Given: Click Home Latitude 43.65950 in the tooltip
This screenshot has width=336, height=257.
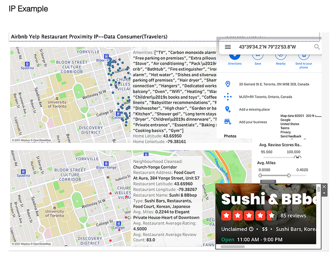Looking at the screenshot, I should pyautogui.click(x=157, y=136).
